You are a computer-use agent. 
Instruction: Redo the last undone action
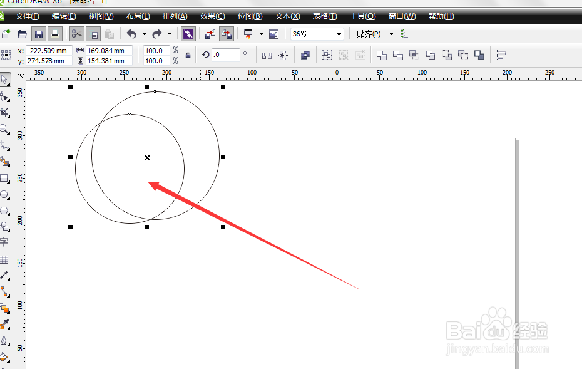click(157, 34)
